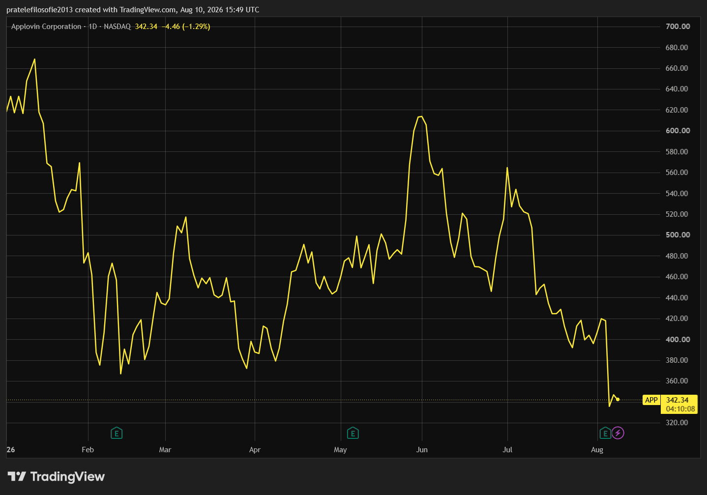Click the 380.00 price axis label
707x495 pixels.
[x=677, y=360]
